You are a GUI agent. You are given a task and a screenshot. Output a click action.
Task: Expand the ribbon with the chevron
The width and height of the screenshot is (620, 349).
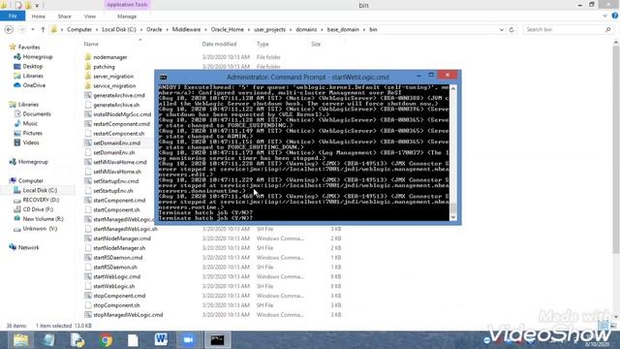[604, 16]
